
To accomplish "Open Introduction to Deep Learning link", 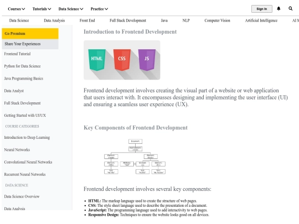I will pos(27,138).
